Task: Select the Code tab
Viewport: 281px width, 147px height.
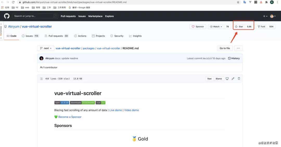Action: 11,36
